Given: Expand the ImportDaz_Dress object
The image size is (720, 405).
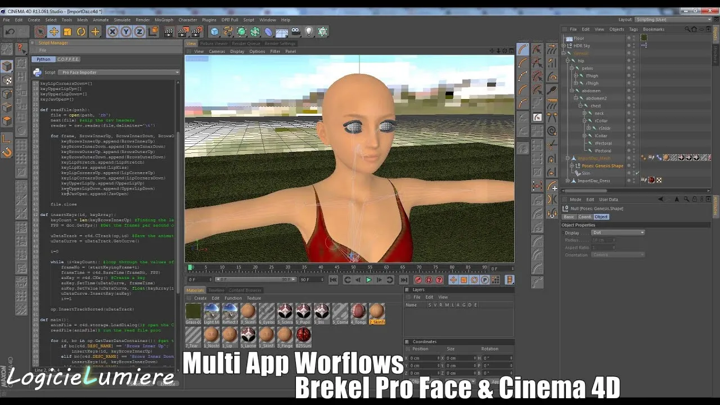Looking at the screenshot, I should pos(566,181).
